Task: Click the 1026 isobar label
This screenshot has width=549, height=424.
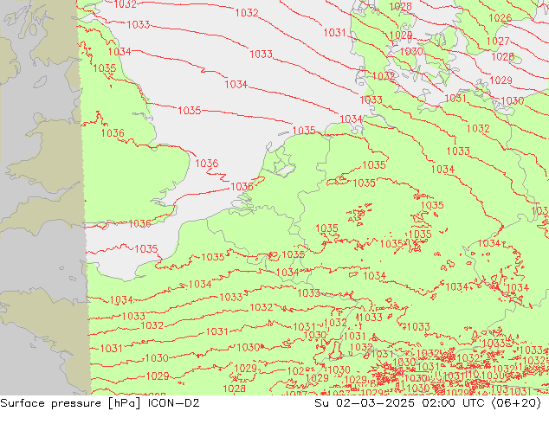Action: tap(500, 18)
